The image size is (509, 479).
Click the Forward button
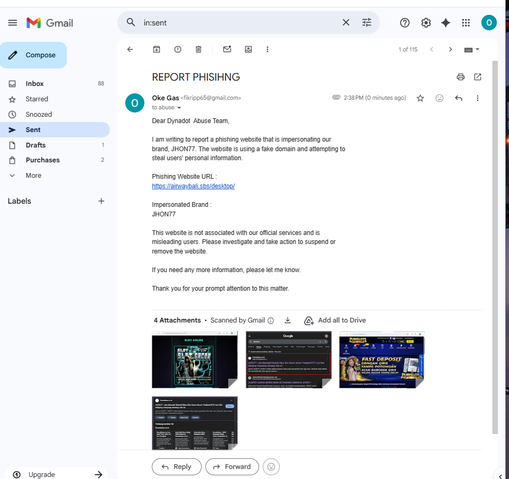pyautogui.click(x=232, y=467)
